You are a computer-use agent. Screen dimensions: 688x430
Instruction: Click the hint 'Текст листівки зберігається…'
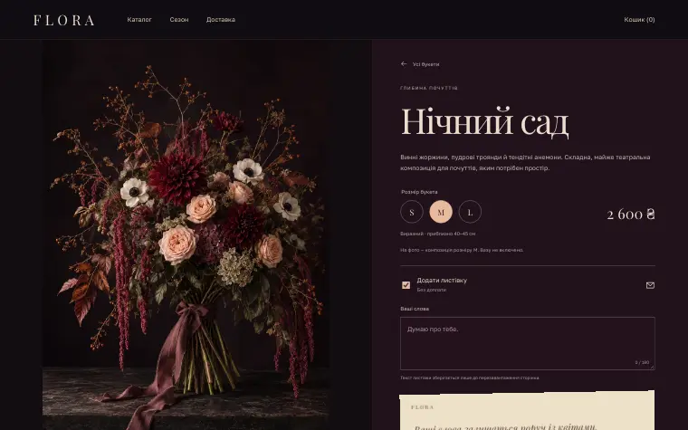tap(470, 377)
